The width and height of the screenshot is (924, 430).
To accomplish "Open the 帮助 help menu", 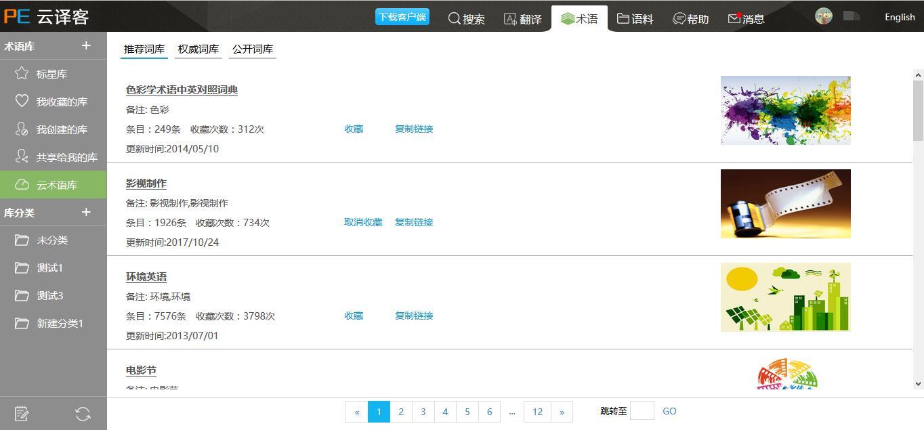I will click(690, 19).
